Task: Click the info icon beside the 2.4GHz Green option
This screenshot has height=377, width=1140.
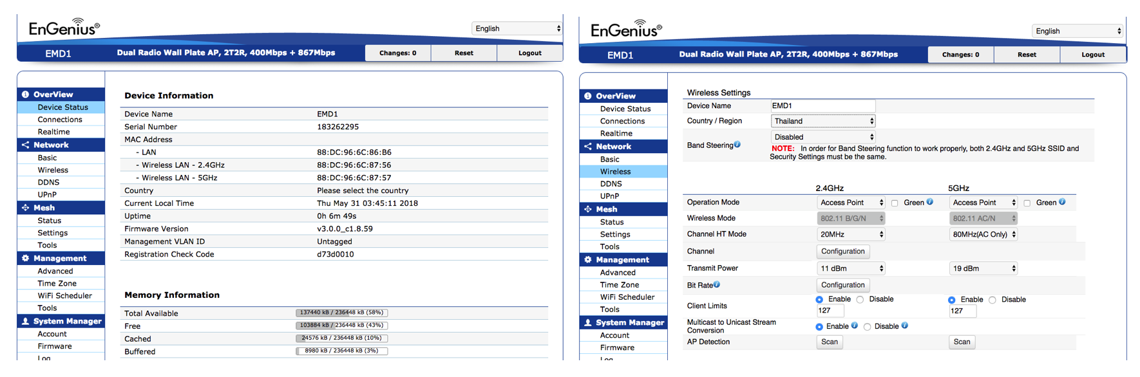Action: click(930, 202)
